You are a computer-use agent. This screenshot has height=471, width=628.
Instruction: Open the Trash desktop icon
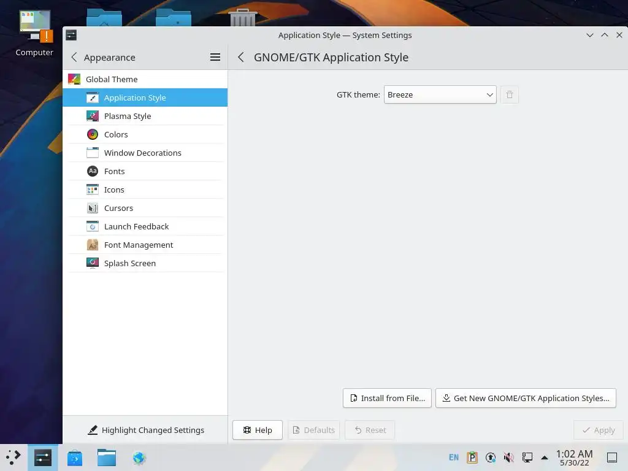pos(242,18)
